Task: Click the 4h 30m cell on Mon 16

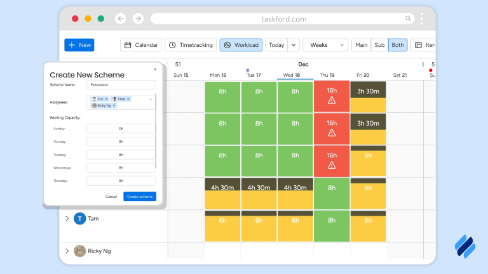Action: (222, 193)
